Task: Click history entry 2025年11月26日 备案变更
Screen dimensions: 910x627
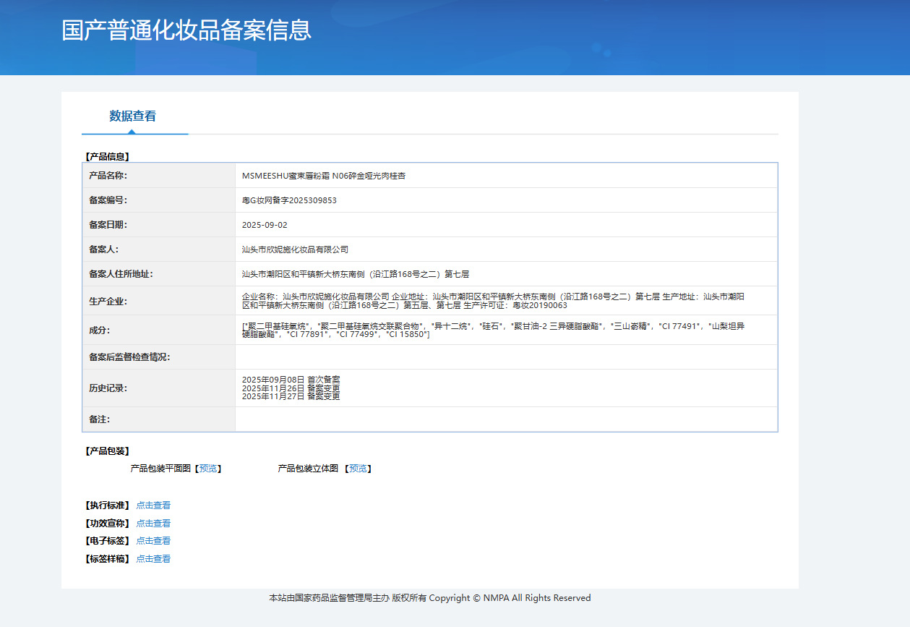Action: (x=291, y=388)
